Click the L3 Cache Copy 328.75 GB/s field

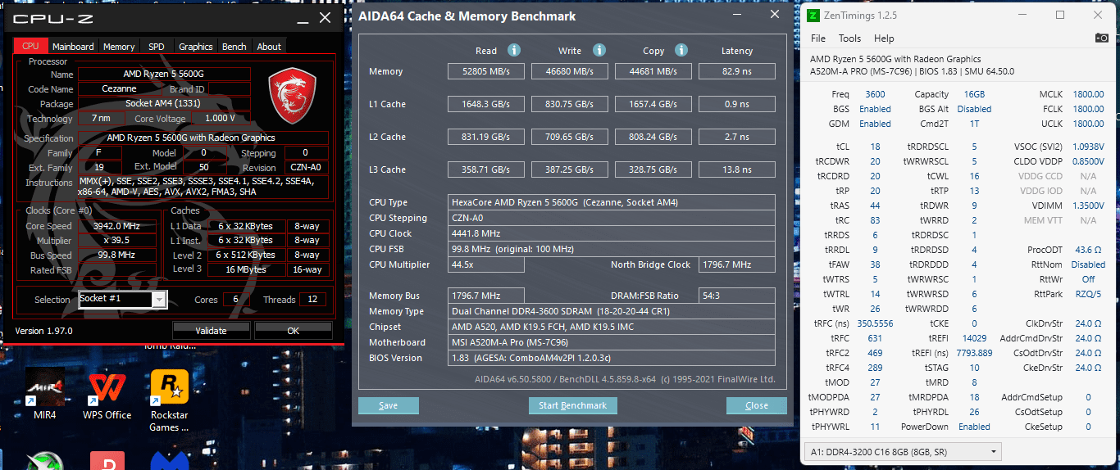[653, 169]
